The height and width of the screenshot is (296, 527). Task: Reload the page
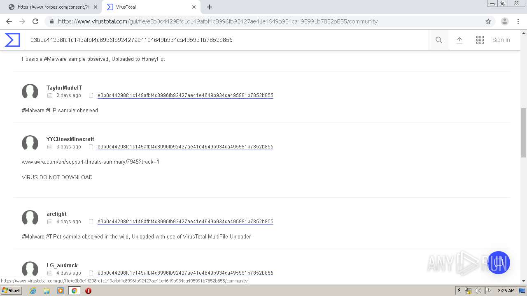tap(35, 21)
